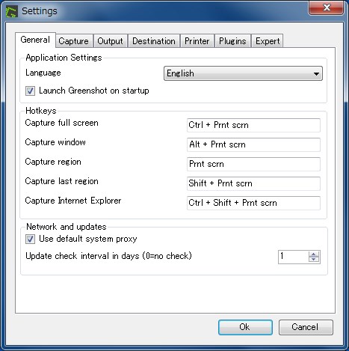Close the Settings dialog window
Viewport: 349px width, 351px height.
coord(327,8)
